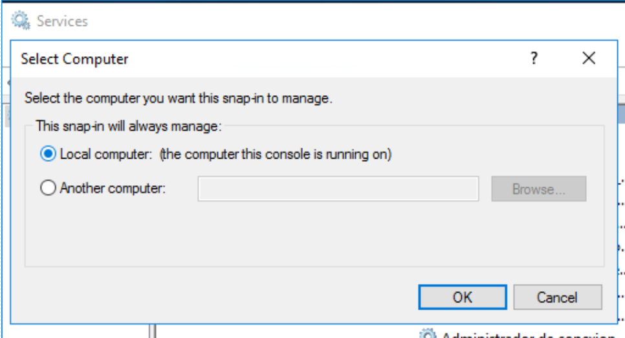Select the Local computer radio button
Screen dimensions: 625x338
(x=48, y=154)
